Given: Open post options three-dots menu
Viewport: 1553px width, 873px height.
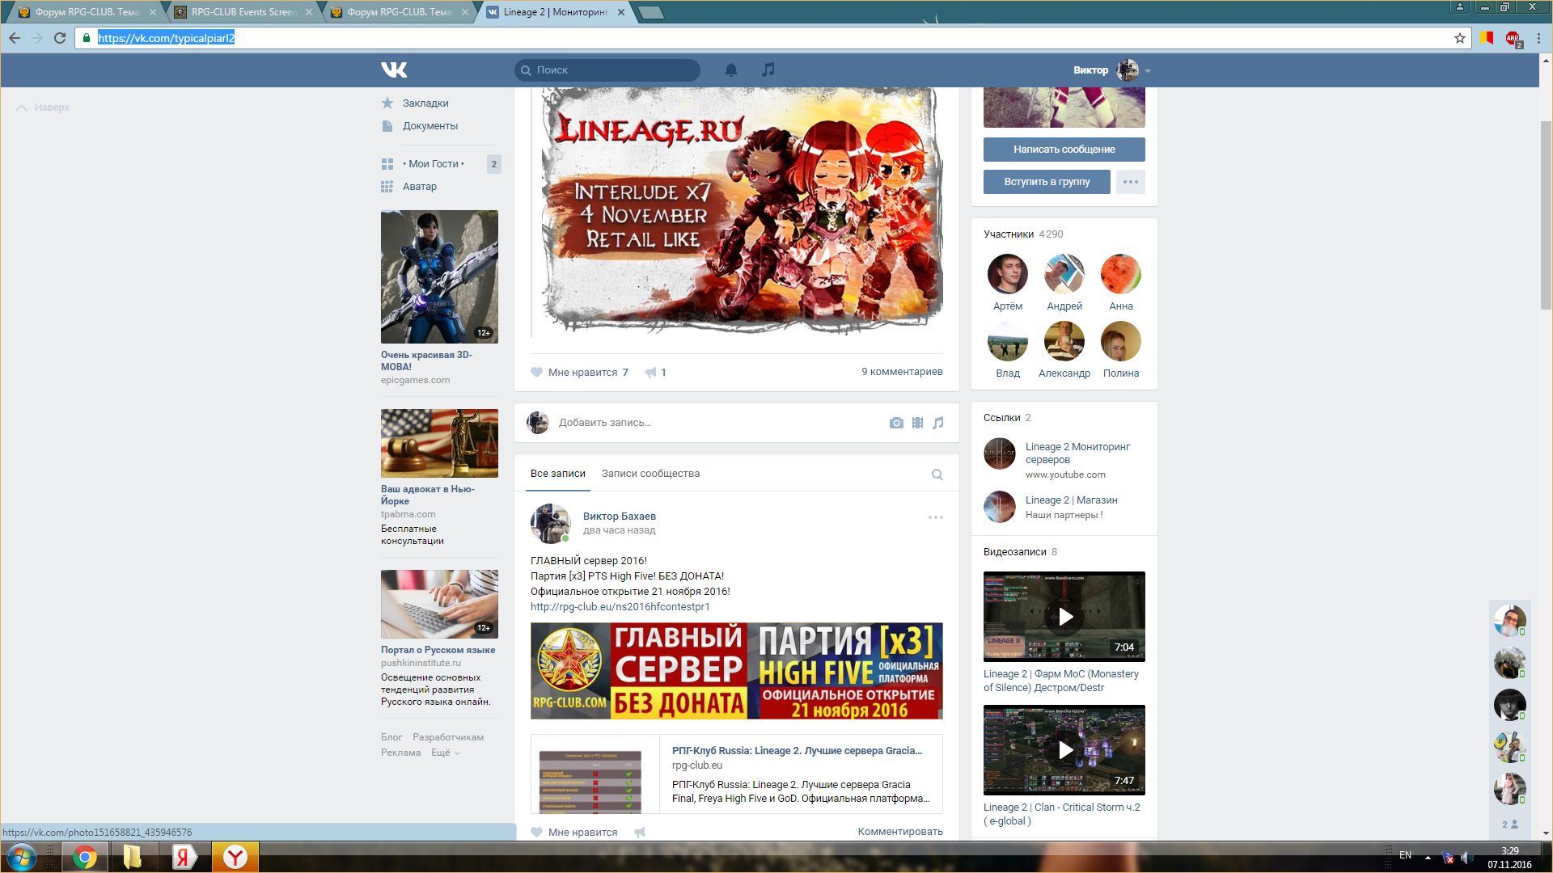Looking at the screenshot, I should tap(935, 517).
